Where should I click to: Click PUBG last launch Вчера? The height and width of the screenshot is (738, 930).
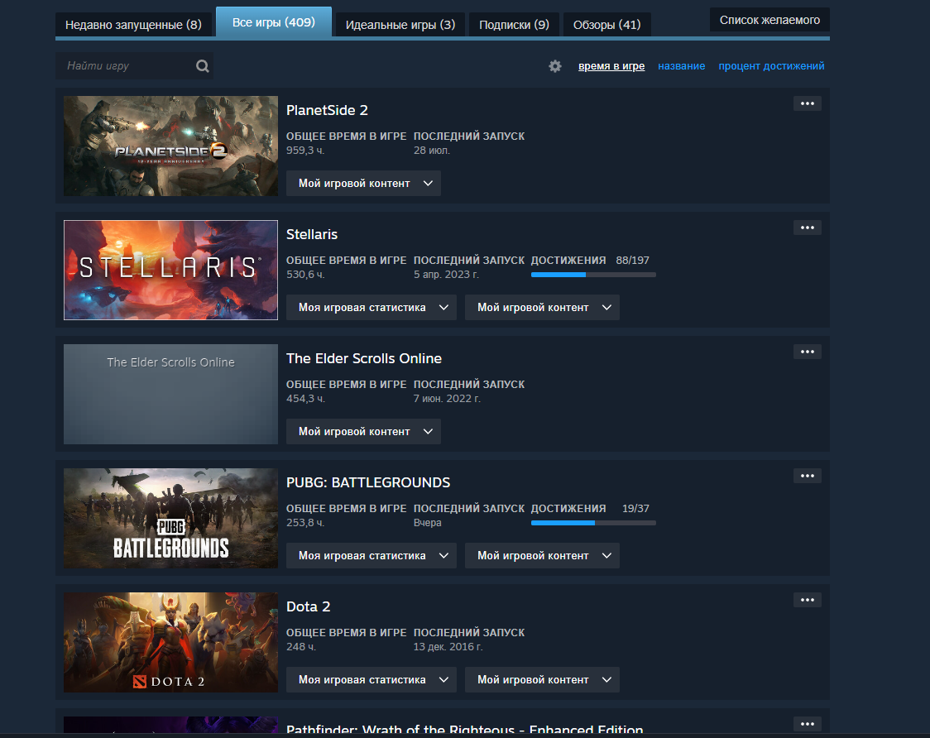(427, 523)
